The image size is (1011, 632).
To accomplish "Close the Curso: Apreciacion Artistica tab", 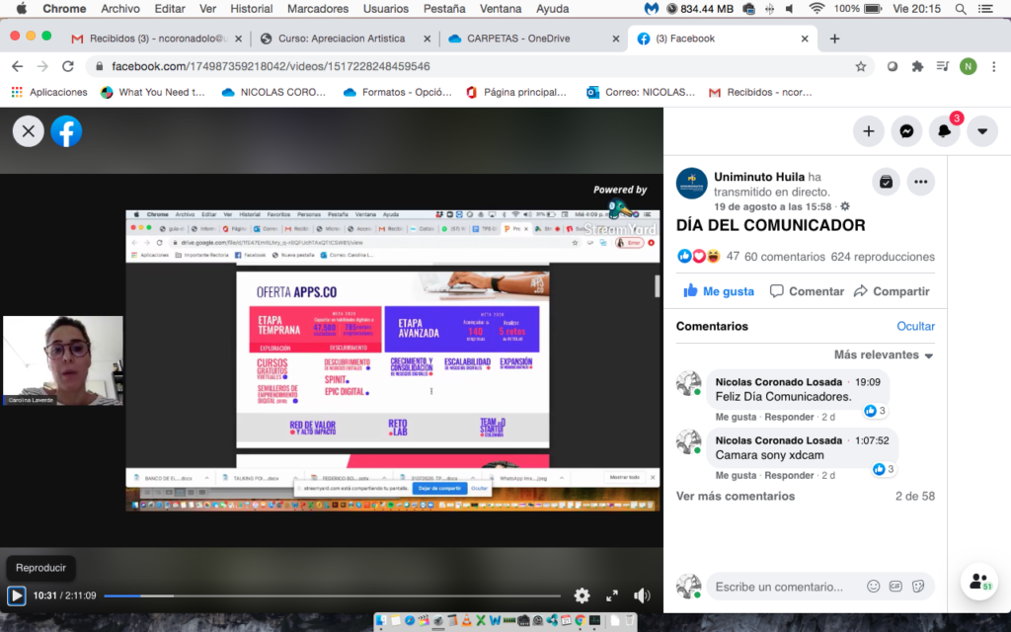I will click(427, 39).
